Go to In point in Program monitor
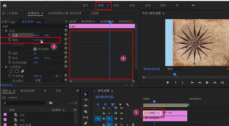The width and height of the screenshot is (229, 126). click(x=192, y=83)
